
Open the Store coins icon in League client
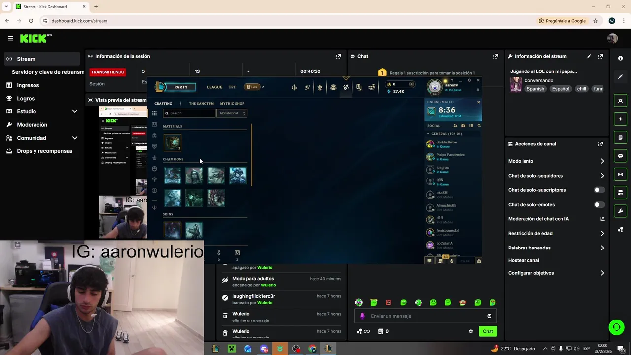[372, 87]
